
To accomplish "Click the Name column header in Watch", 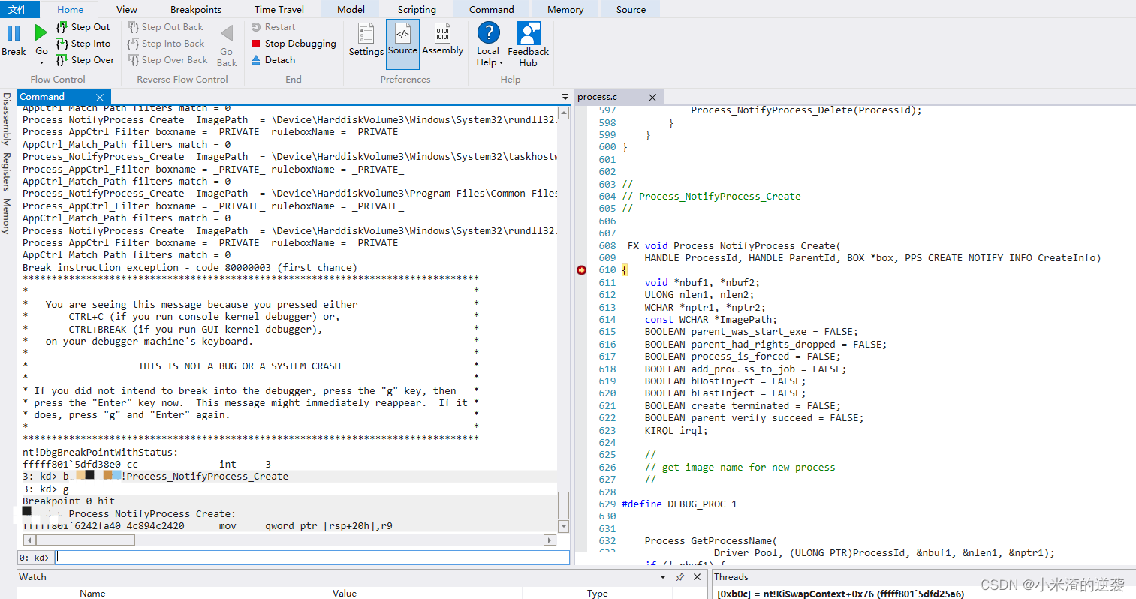I will coord(92,593).
